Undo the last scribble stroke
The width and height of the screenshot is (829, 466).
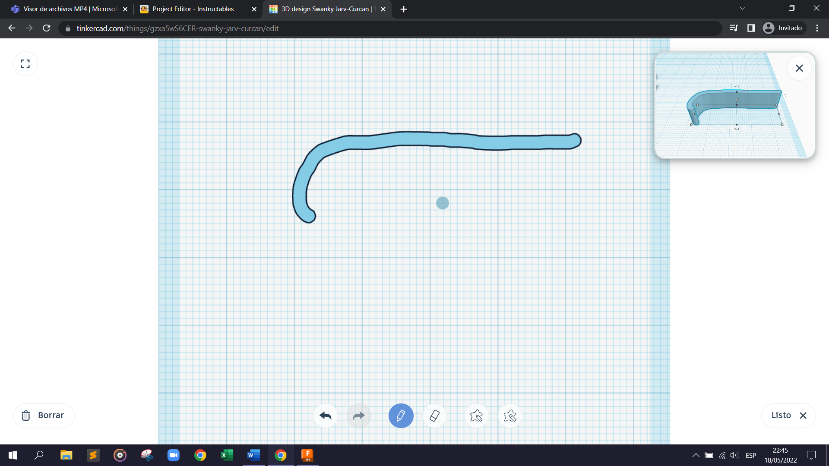coord(325,416)
